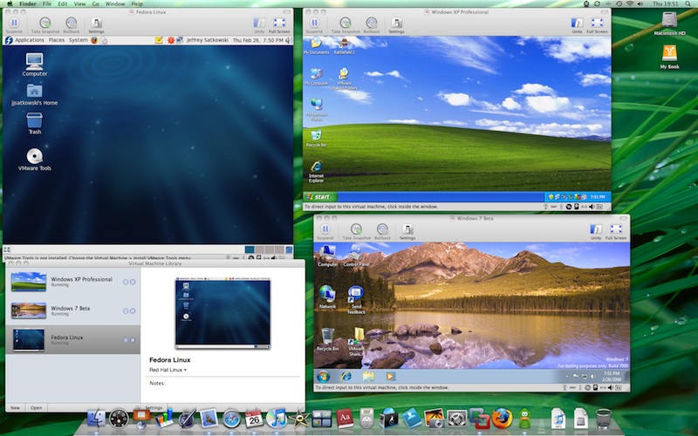Open the Network icon on the Windows 7 desktop
This screenshot has height=436, width=698.
point(327,297)
